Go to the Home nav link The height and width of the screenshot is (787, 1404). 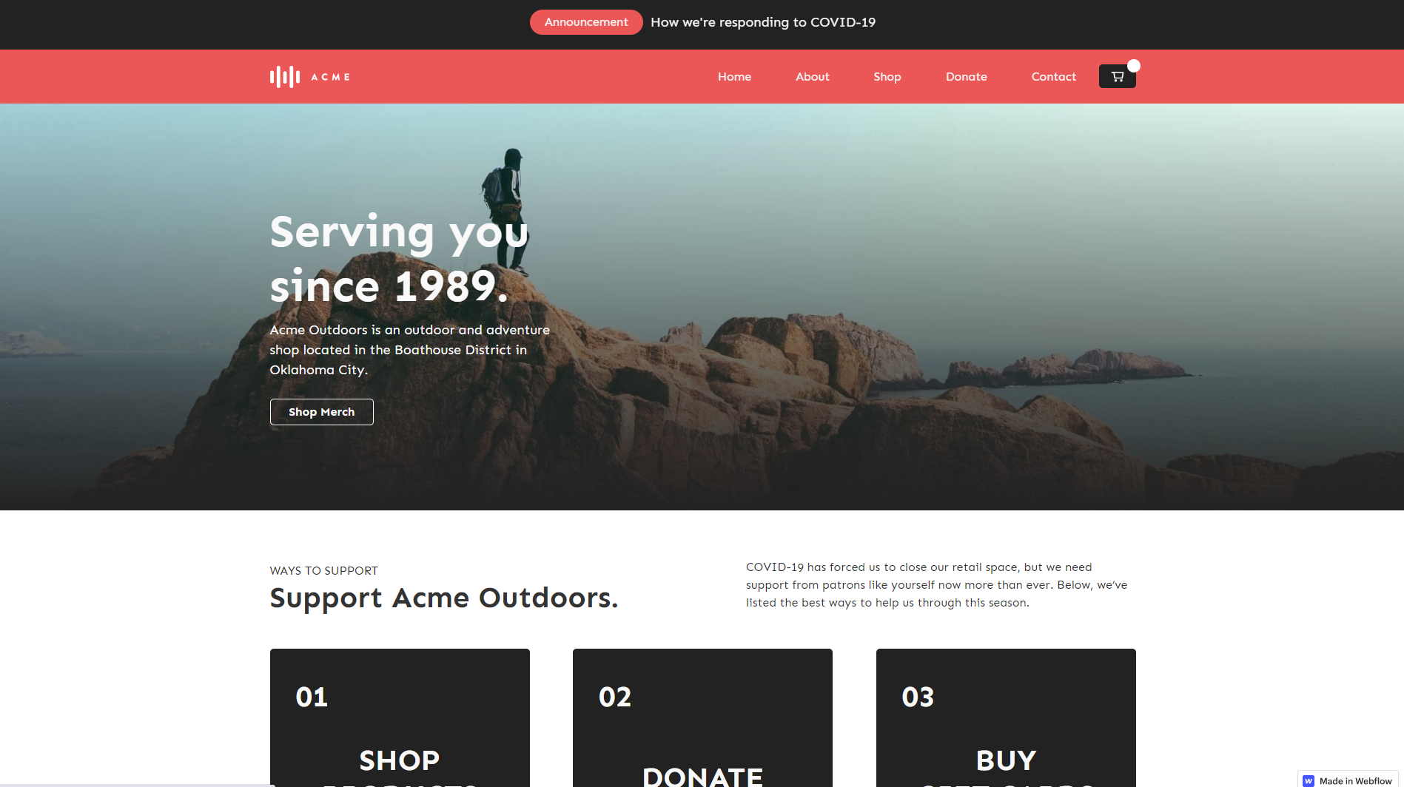point(734,76)
